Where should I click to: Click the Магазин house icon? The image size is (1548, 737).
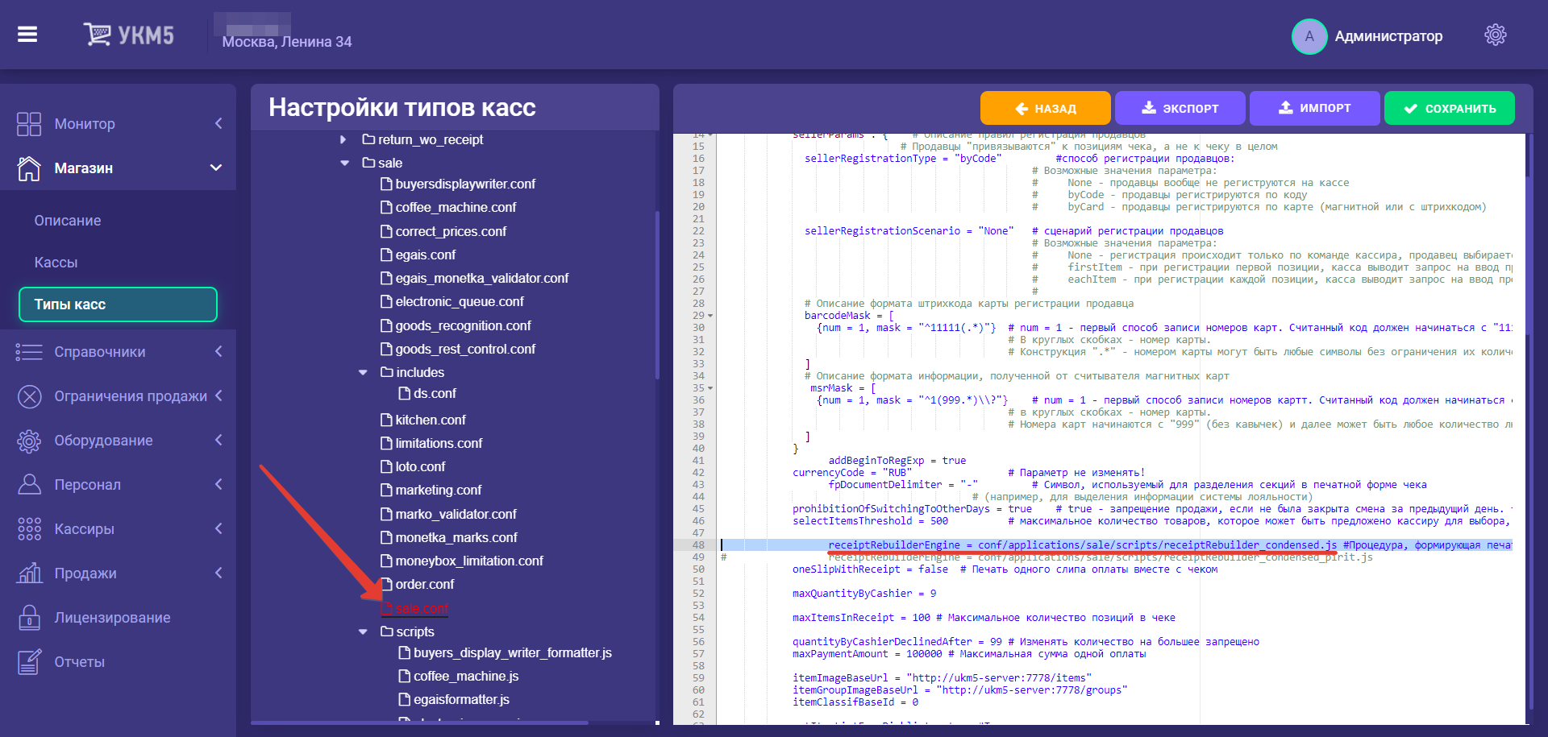[x=29, y=168]
